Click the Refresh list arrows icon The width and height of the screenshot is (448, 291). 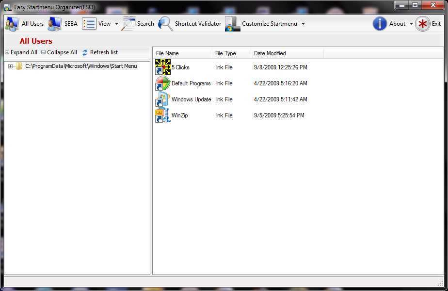(x=85, y=52)
